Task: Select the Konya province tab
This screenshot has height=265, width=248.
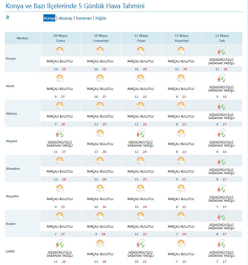Action: pos(49,18)
